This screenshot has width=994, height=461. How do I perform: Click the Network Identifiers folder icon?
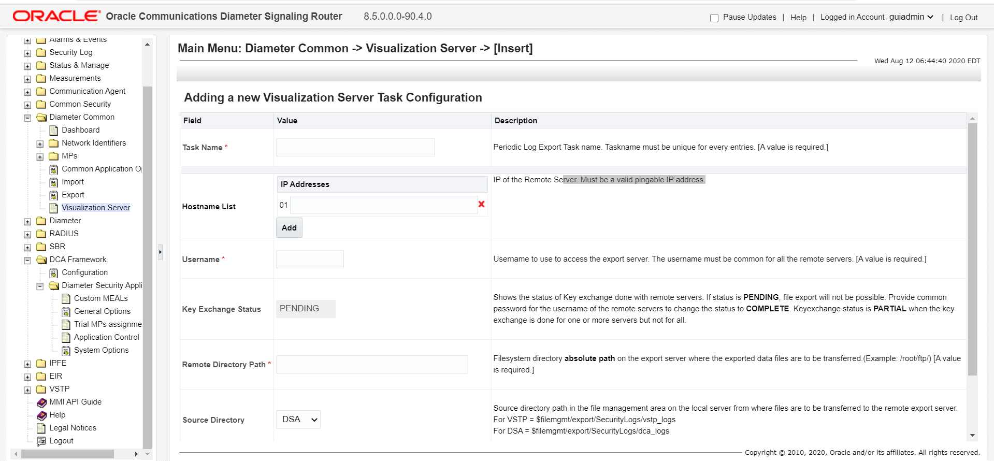click(x=54, y=143)
